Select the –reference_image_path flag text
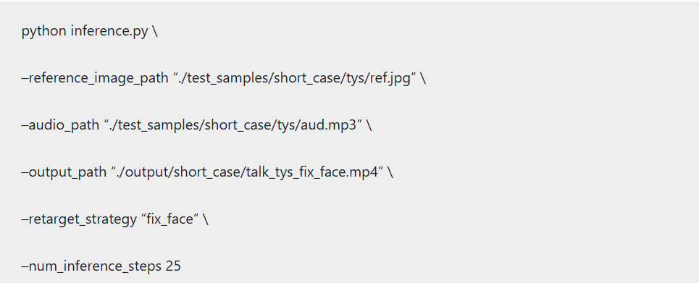This screenshot has height=283, width=699. [x=96, y=78]
